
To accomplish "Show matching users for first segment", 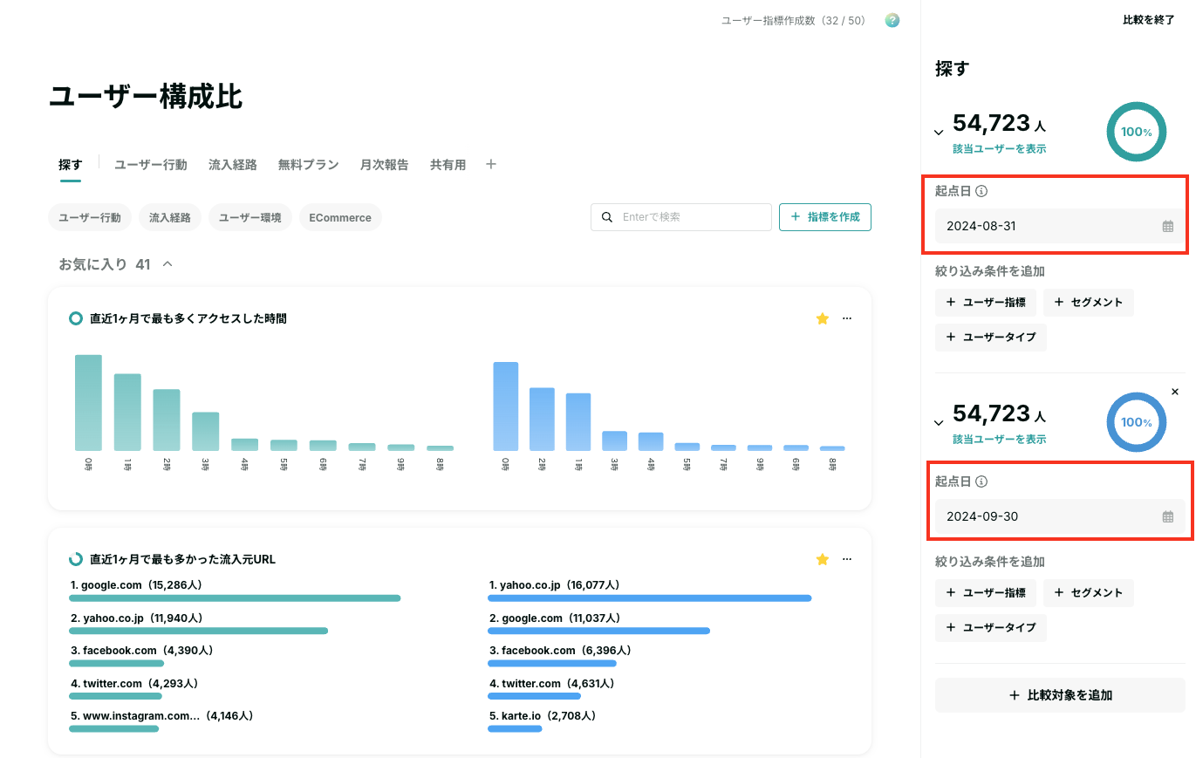I will [x=1000, y=149].
